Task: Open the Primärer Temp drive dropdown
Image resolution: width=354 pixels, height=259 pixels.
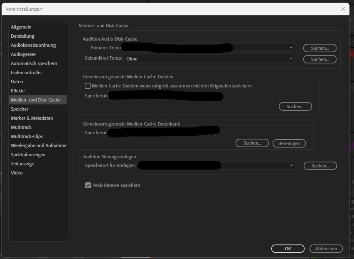Action: point(291,48)
